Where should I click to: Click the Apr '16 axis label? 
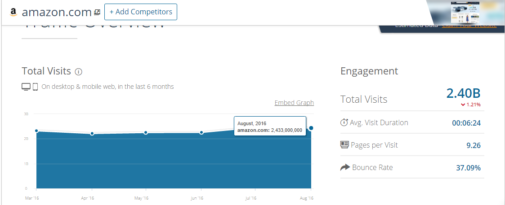(x=88, y=198)
